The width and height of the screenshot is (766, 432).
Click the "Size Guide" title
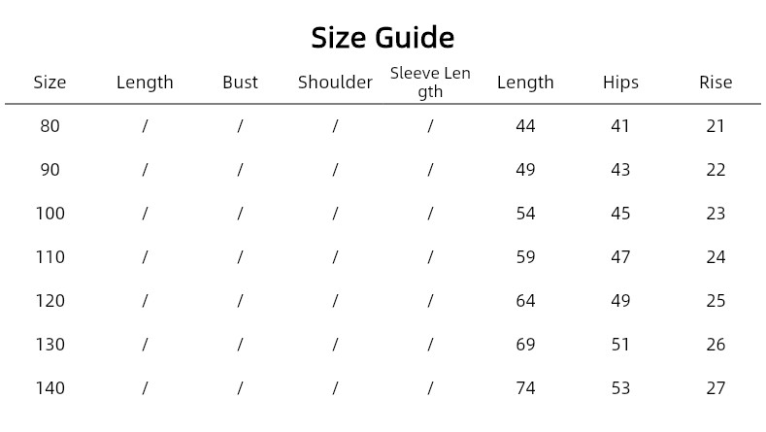pos(383,38)
